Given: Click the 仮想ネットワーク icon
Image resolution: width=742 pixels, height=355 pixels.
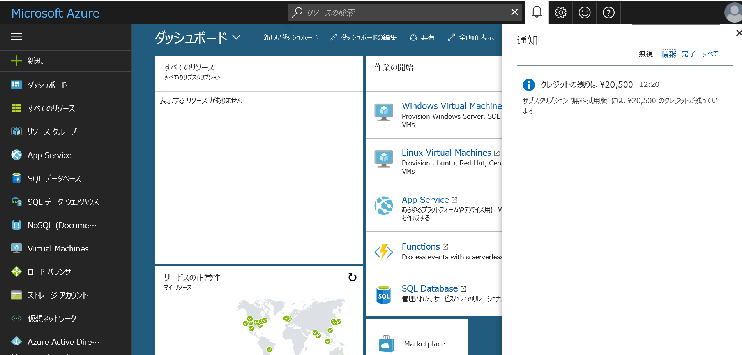Looking at the screenshot, I should pos(16,318).
